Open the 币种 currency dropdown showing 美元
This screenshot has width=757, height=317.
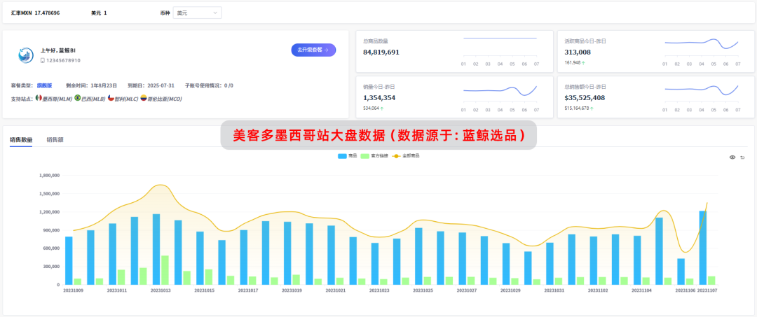[x=197, y=13]
